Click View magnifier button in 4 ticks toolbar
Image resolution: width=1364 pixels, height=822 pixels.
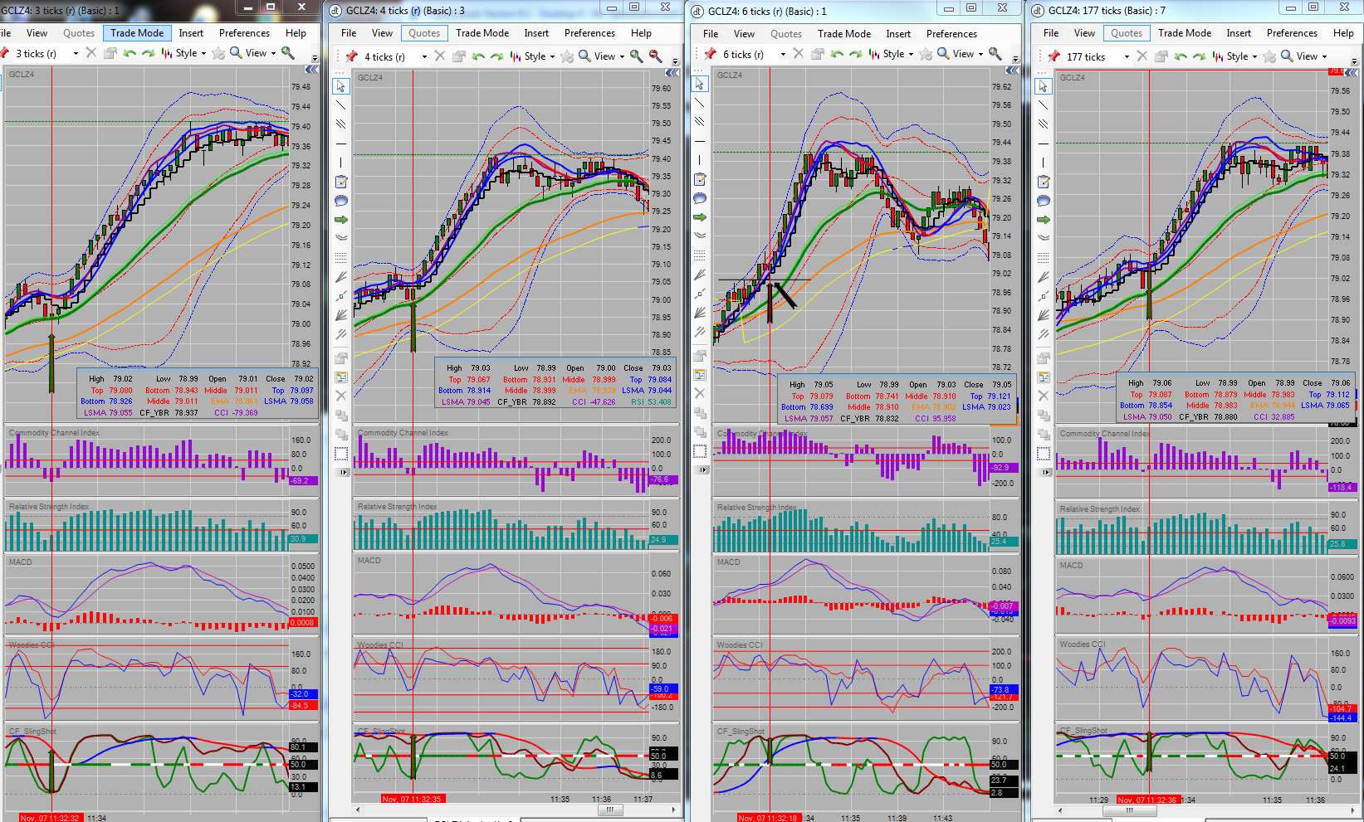597,56
